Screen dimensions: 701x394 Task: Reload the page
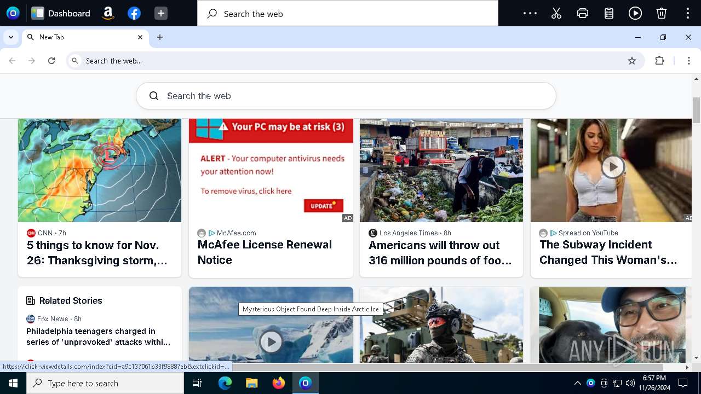coord(51,61)
